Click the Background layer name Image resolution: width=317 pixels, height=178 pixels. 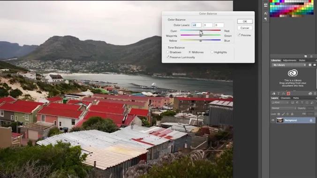pos(291,120)
